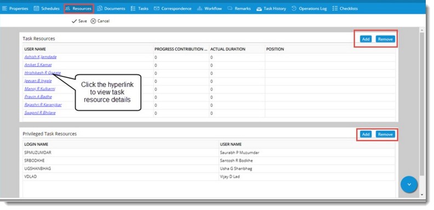Open Ashish K Jamdade hyperlink
This screenshot has width=434, height=210.
(x=41, y=57)
